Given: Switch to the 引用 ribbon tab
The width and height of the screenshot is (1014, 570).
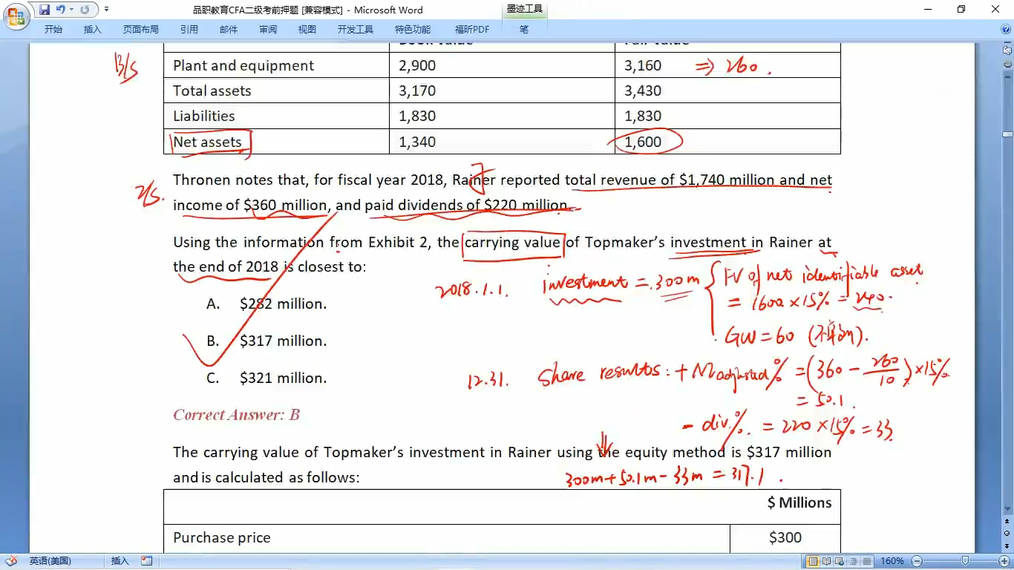Looking at the screenshot, I should pyautogui.click(x=189, y=30).
